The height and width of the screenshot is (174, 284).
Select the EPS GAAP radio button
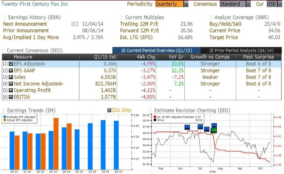coord(11,70)
